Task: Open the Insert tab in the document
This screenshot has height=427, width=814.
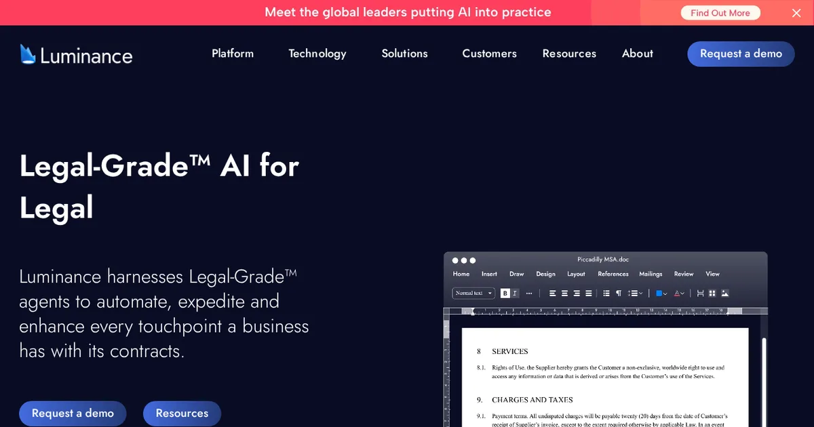Action: [489, 274]
